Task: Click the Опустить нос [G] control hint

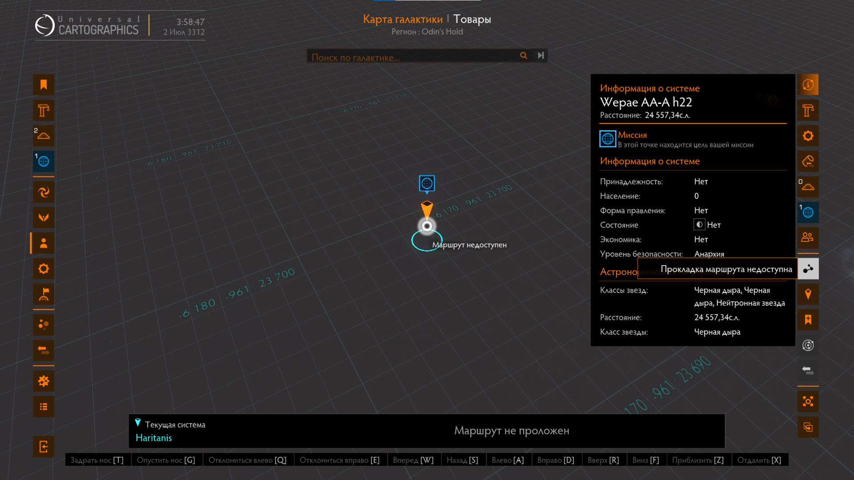Action: 166,460
